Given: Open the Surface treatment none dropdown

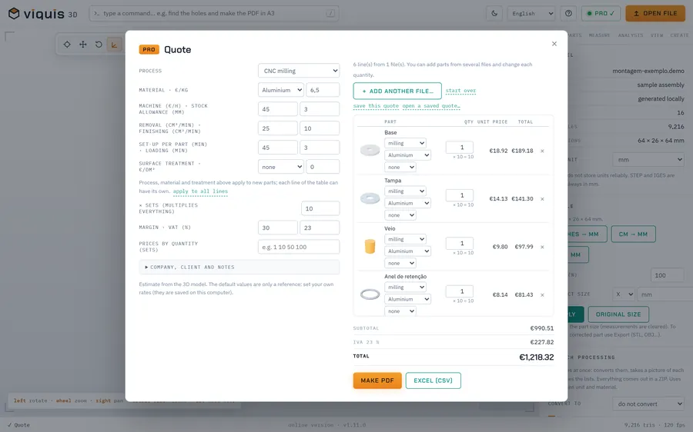Looking at the screenshot, I should coord(280,167).
